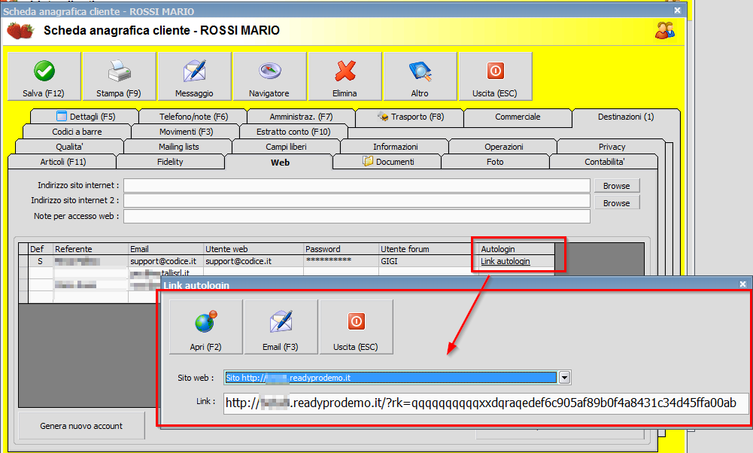Open the Telefono/note (F6) tab

(x=193, y=117)
